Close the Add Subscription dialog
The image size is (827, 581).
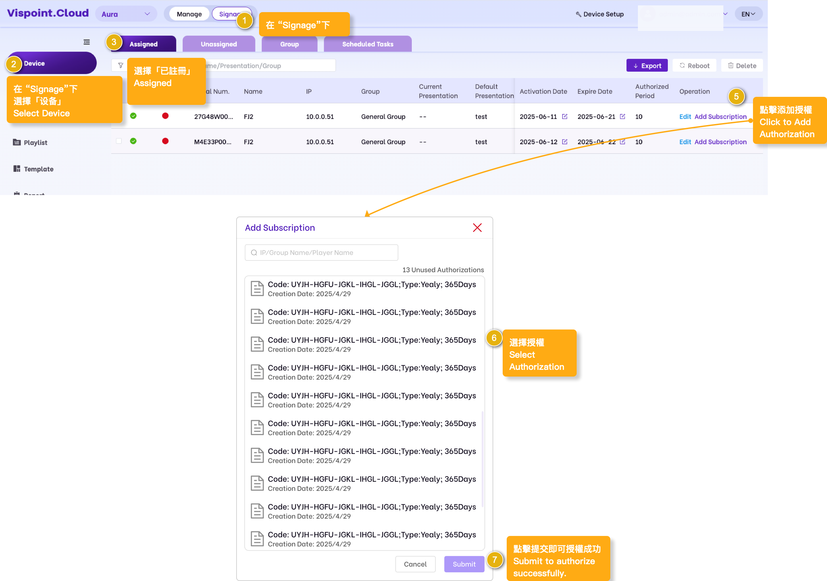click(x=477, y=228)
